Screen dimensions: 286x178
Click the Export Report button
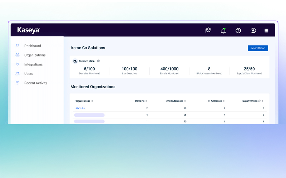click(x=258, y=48)
